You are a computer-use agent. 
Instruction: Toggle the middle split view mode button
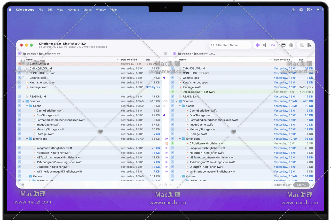click(x=265, y=45)
